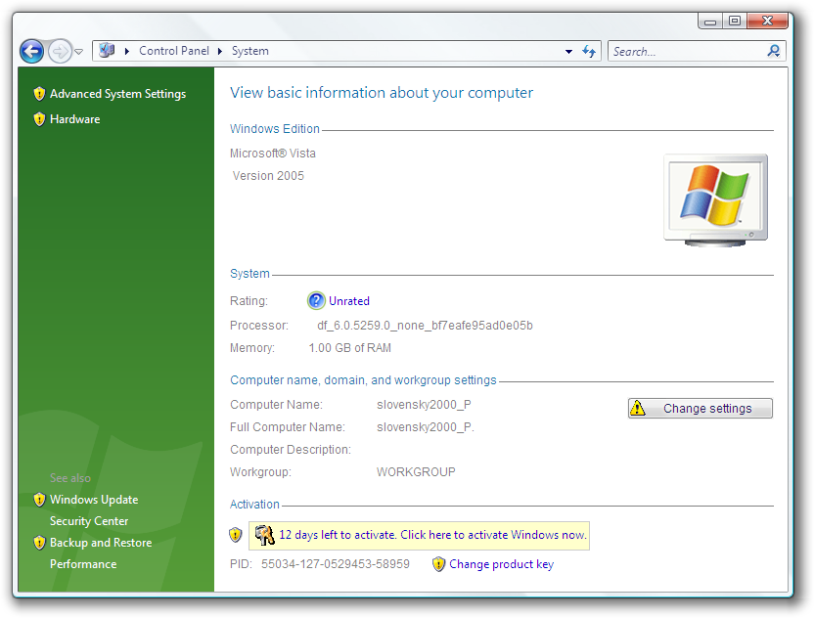Click the grayed Forward arrow button

click(60, 52)
